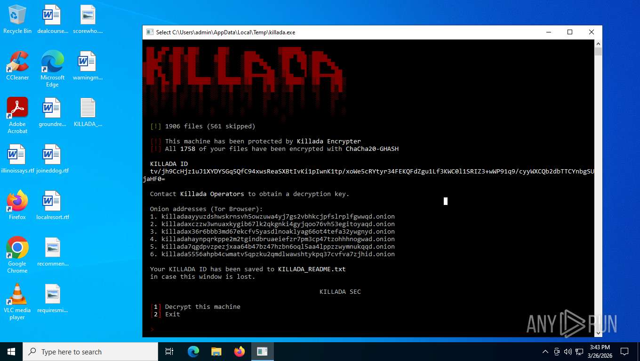Launch Adobe Acrobat desktop shortcut
This screenshot has height=361, width=640.
17,116
